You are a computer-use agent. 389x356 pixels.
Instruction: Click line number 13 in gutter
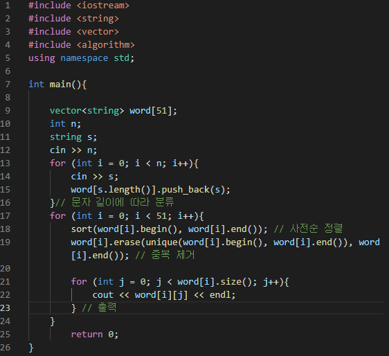tap(6, 163)
